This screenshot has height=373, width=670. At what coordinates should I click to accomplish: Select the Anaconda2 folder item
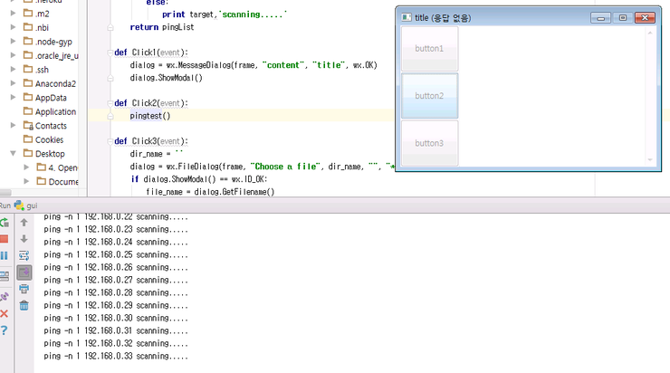(x=55, y=83)
